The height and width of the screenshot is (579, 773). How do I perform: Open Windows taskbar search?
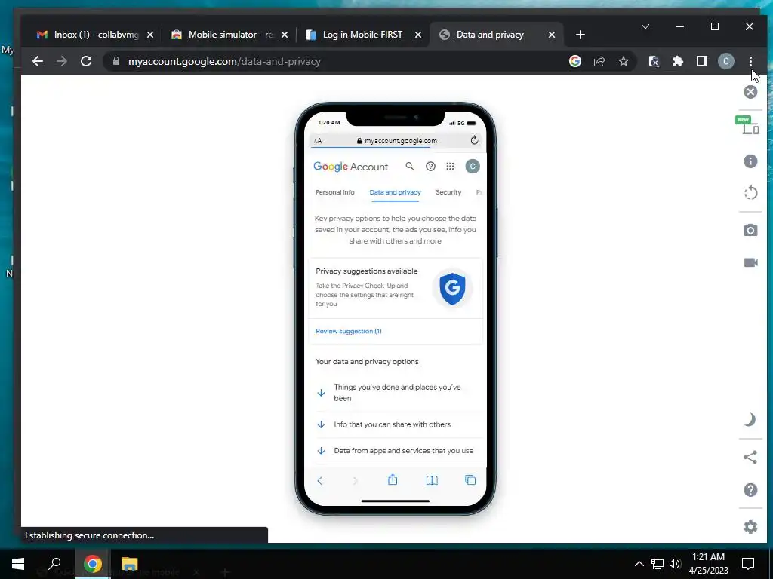54,564
